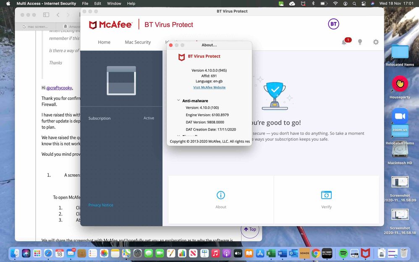
Task: Click the Wi-Fi icon in the menu bar
Action: [335, 3]
